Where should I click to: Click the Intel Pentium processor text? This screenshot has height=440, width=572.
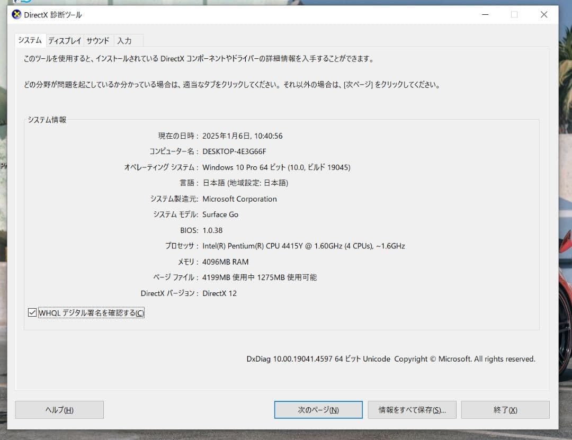tap(303, 246)
